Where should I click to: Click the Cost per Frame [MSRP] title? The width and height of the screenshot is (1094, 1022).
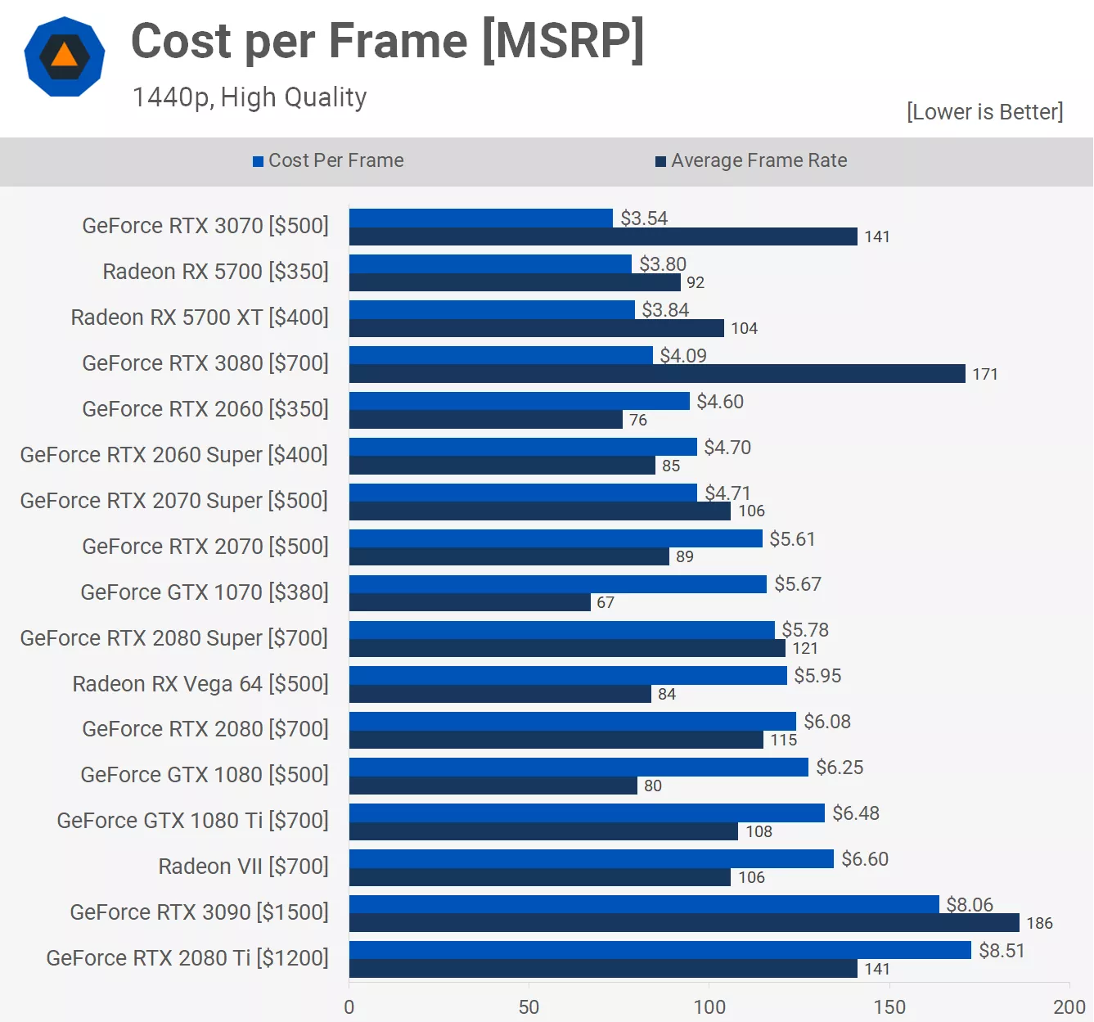tap(387, 41)
